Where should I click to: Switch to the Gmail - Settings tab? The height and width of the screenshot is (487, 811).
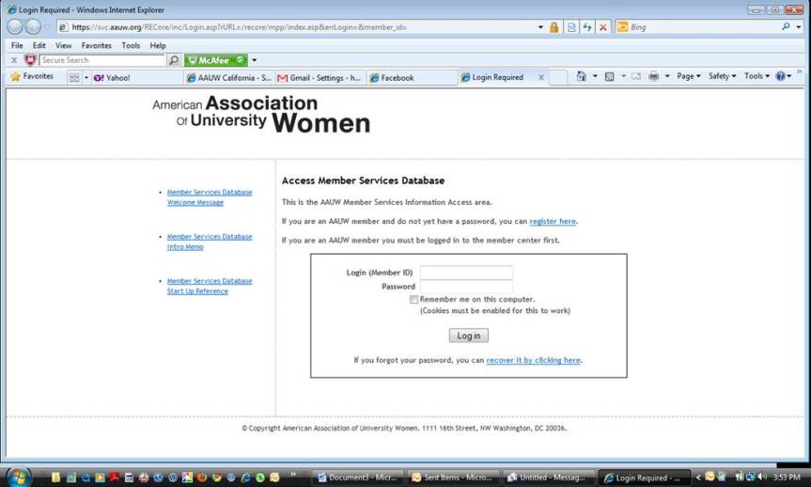coord(320,78)
